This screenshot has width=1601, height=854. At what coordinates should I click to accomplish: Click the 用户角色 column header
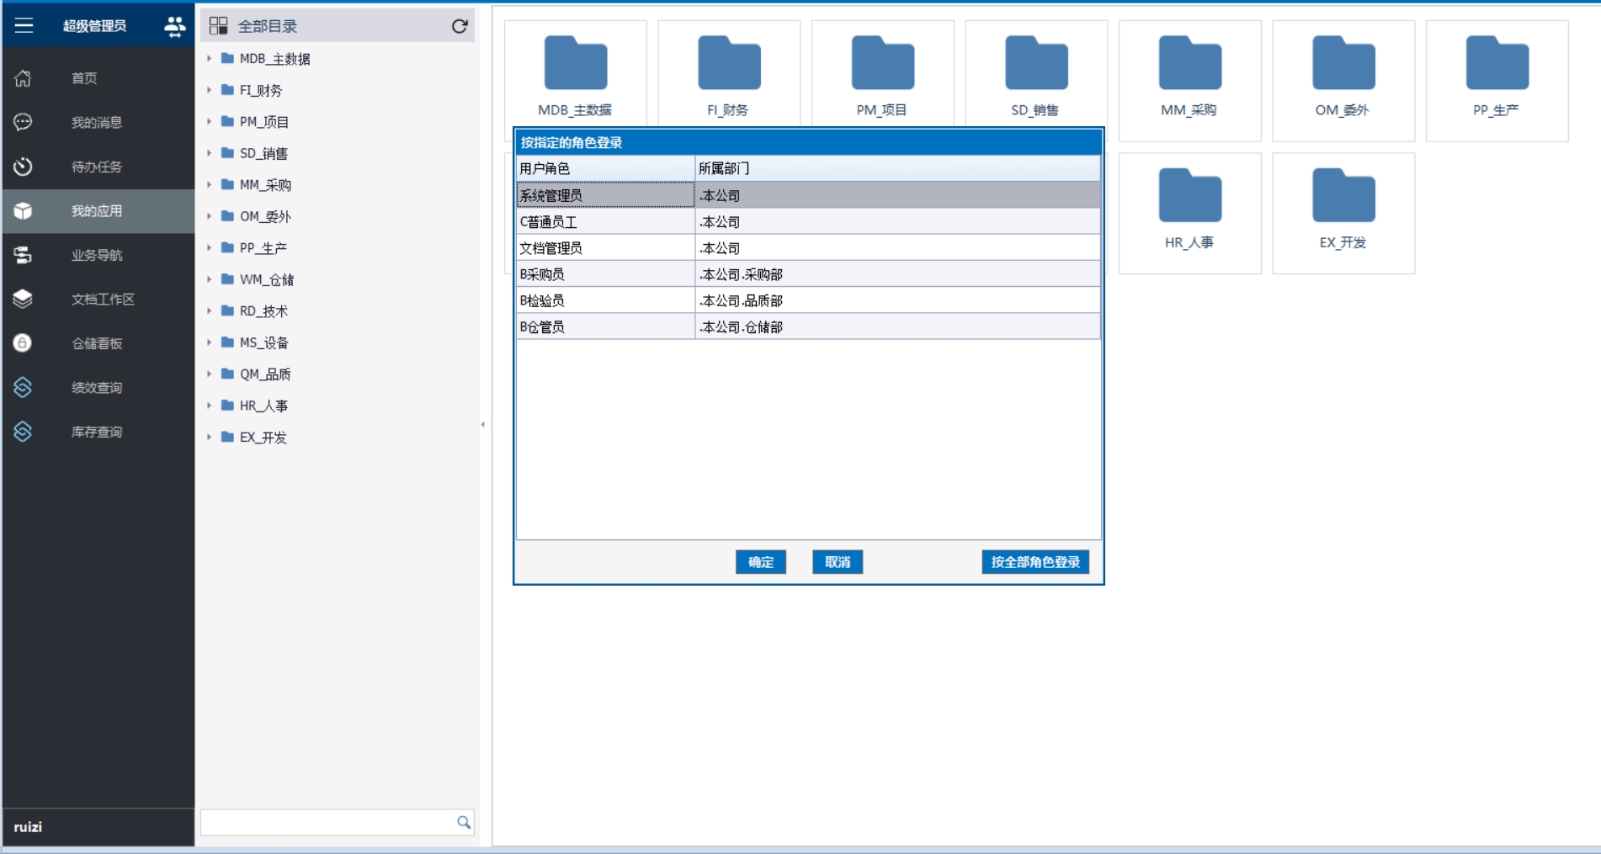tap(605, 168)
